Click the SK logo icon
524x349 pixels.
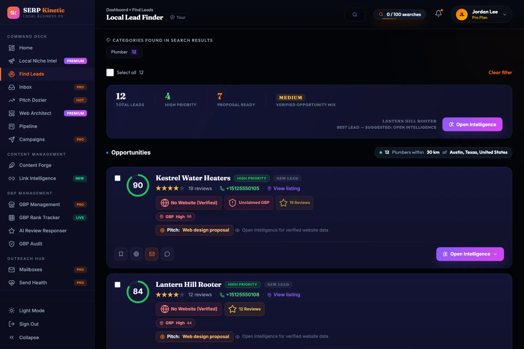tap(13, 13)
